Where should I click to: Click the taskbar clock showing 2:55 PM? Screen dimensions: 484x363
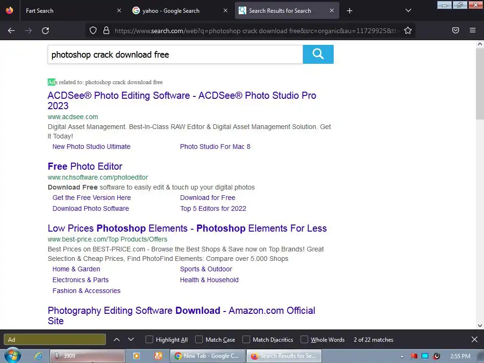click(460, 356)
